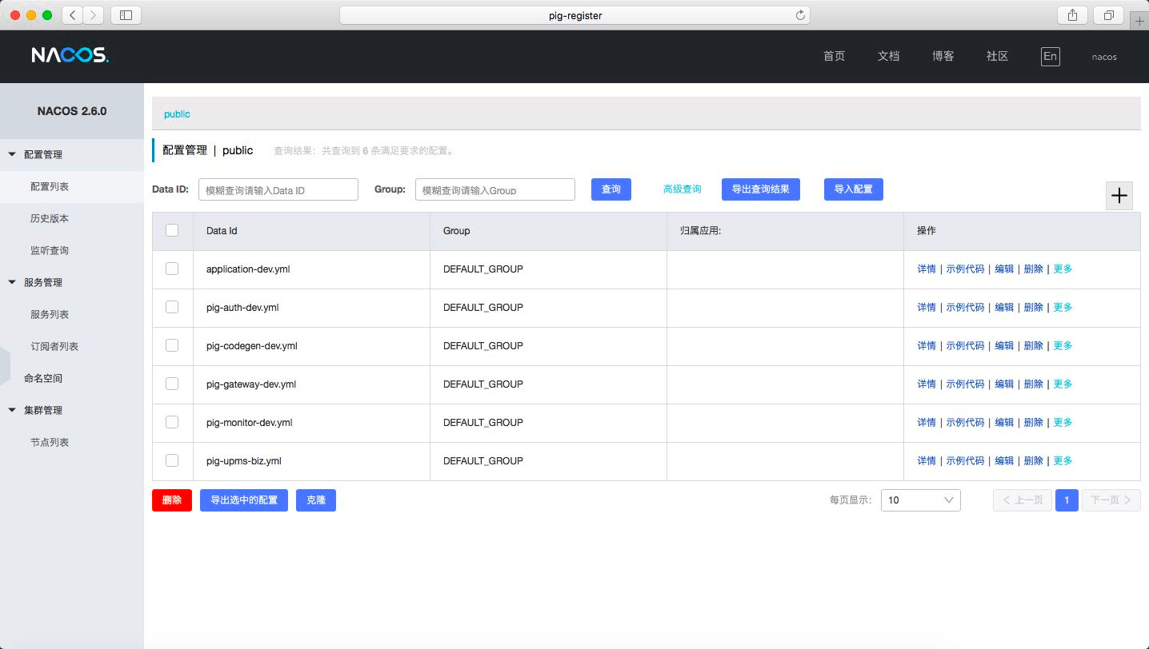
Task: Open the Safari share menu
Action: [x=1072, y=14]
